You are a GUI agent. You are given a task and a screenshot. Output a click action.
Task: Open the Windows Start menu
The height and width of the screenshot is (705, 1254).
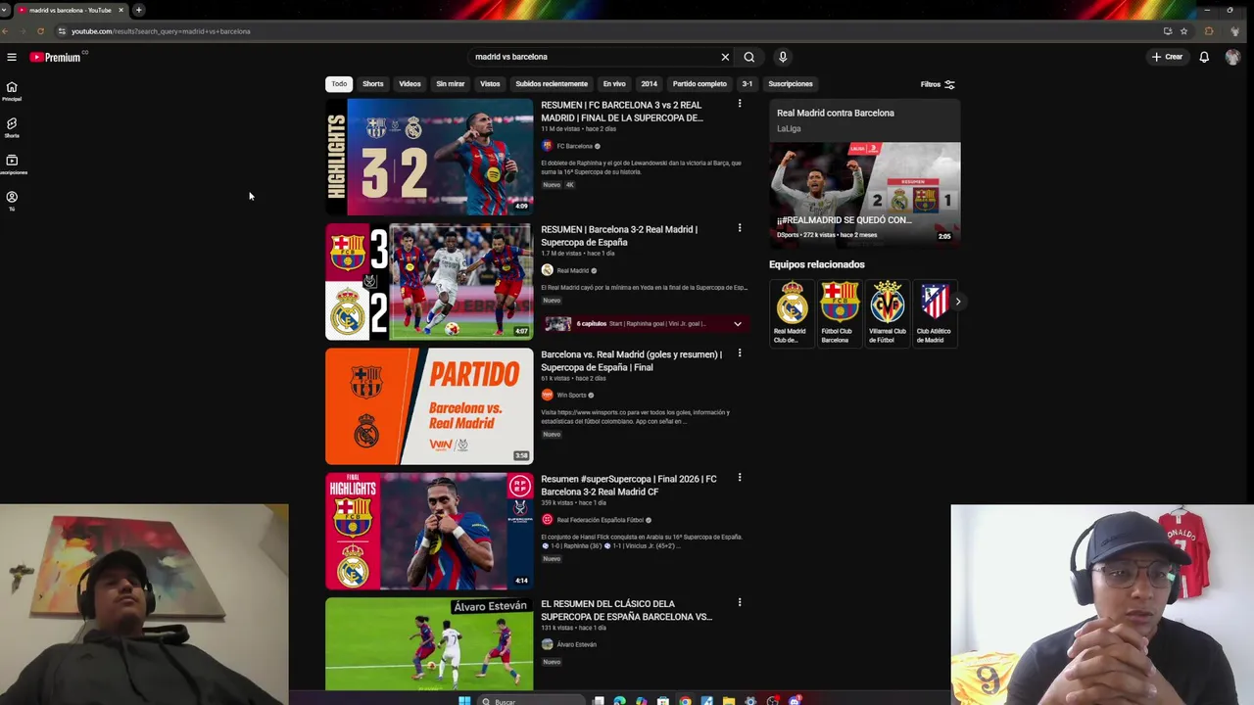coord(464,700)
